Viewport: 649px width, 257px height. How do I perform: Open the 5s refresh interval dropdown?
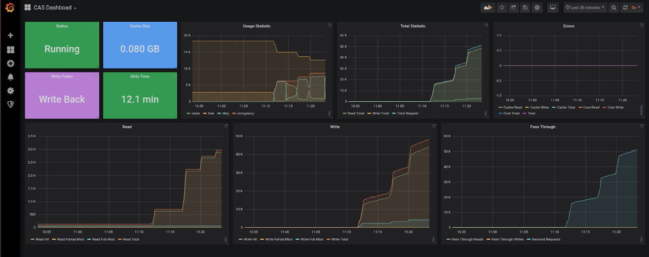point(636,7)
